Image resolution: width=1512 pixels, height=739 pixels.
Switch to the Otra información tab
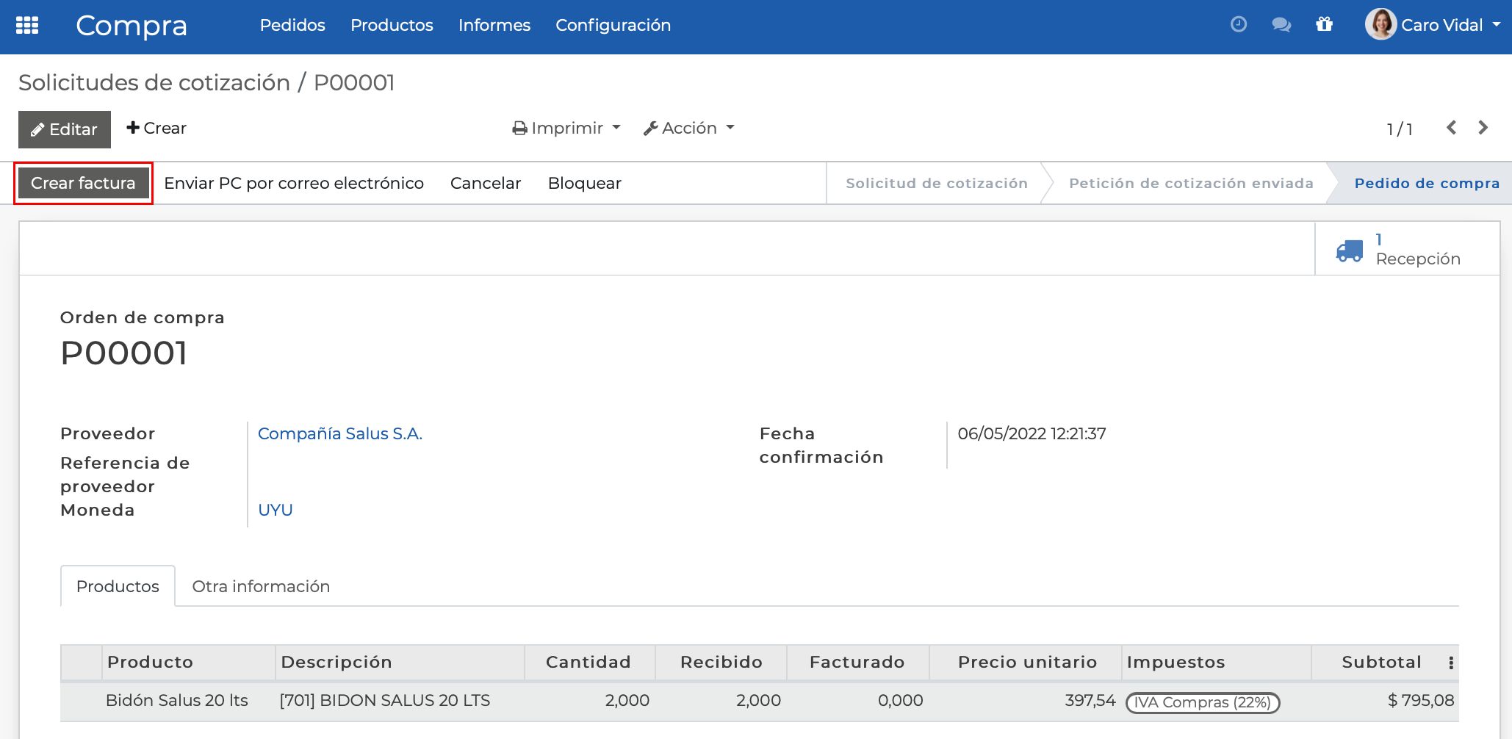click(261, 585)
